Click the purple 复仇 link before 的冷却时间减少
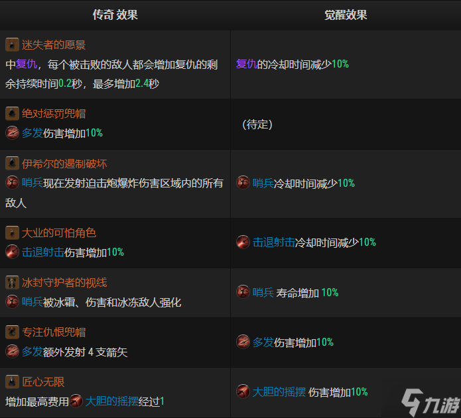The height and width of the screenshot is (418, 461). point(246,64)
